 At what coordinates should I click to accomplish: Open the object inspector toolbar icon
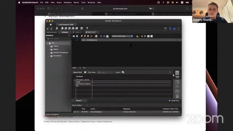tap(57, 28)
